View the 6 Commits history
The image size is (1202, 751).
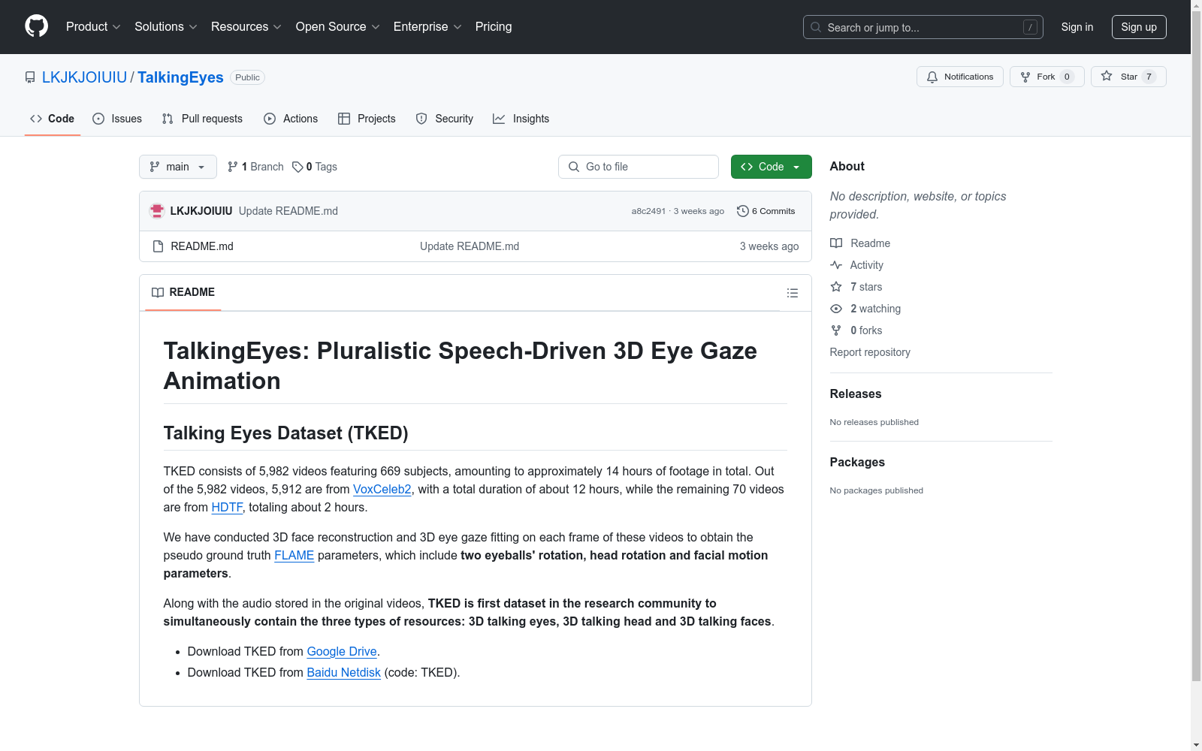coord(766,211)
